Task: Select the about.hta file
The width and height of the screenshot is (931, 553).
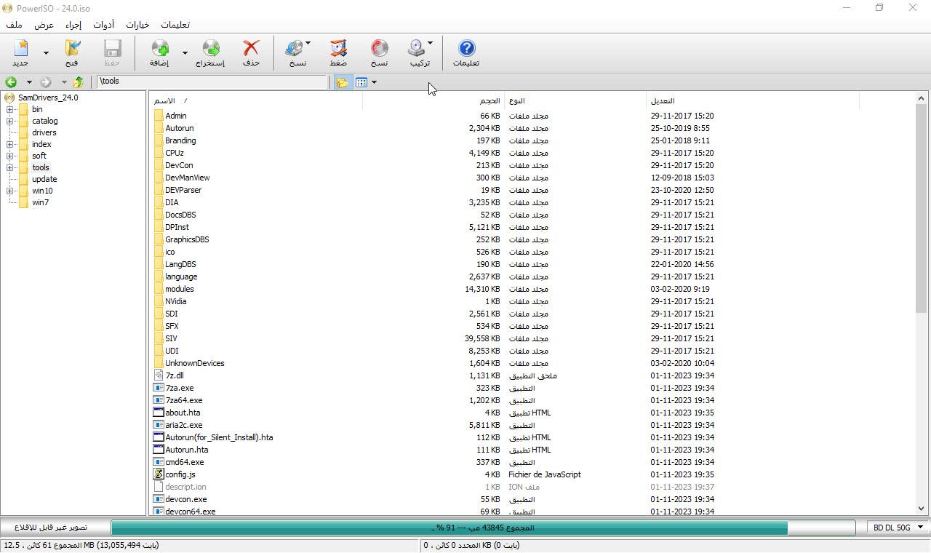Action: coord(182,413)
